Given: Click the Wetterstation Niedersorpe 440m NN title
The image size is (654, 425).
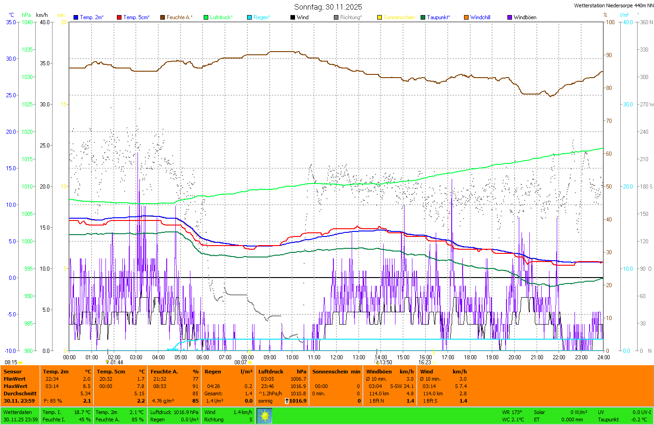Looking at the screenshot, I should point(613,5).
